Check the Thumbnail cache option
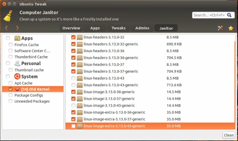 coord(10,70)
